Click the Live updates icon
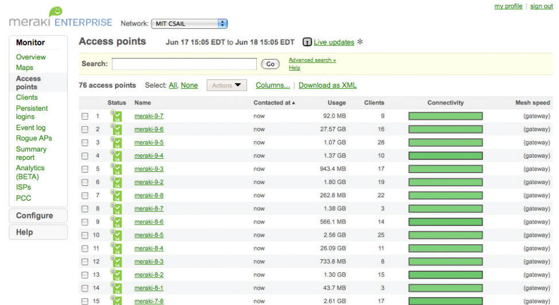 (307, 42)
